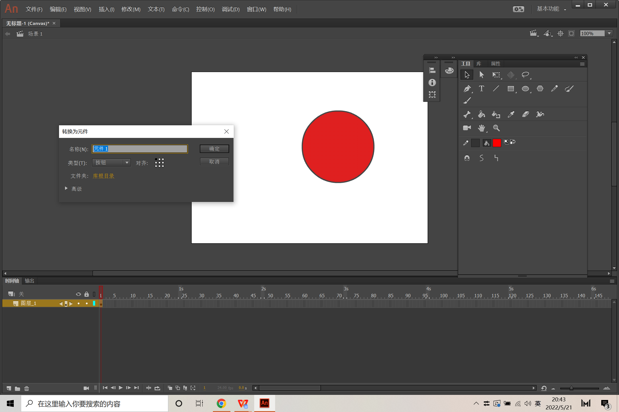Click the 库根目录 folder link
The width and height of the screenshot is (619, 412).
103,176
